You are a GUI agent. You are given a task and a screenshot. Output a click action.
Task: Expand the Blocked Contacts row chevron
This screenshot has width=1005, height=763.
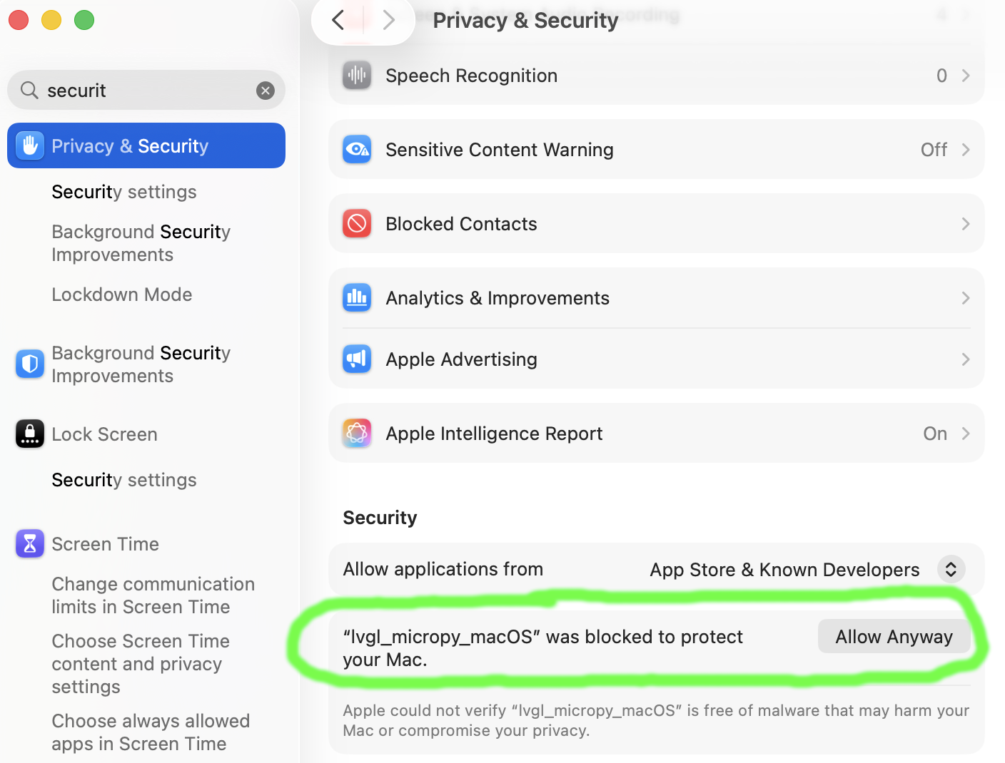(x=966, y=223)
